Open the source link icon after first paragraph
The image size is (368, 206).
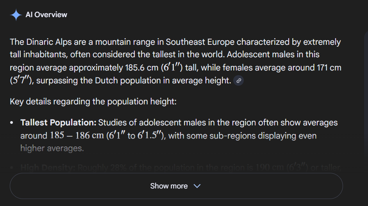click(239, 81)
